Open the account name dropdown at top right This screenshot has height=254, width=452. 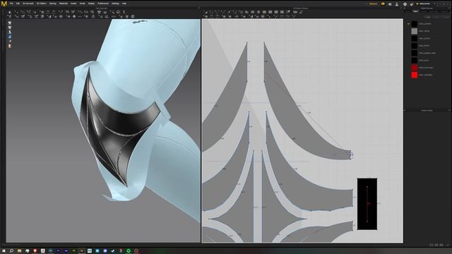coord(426,4)
